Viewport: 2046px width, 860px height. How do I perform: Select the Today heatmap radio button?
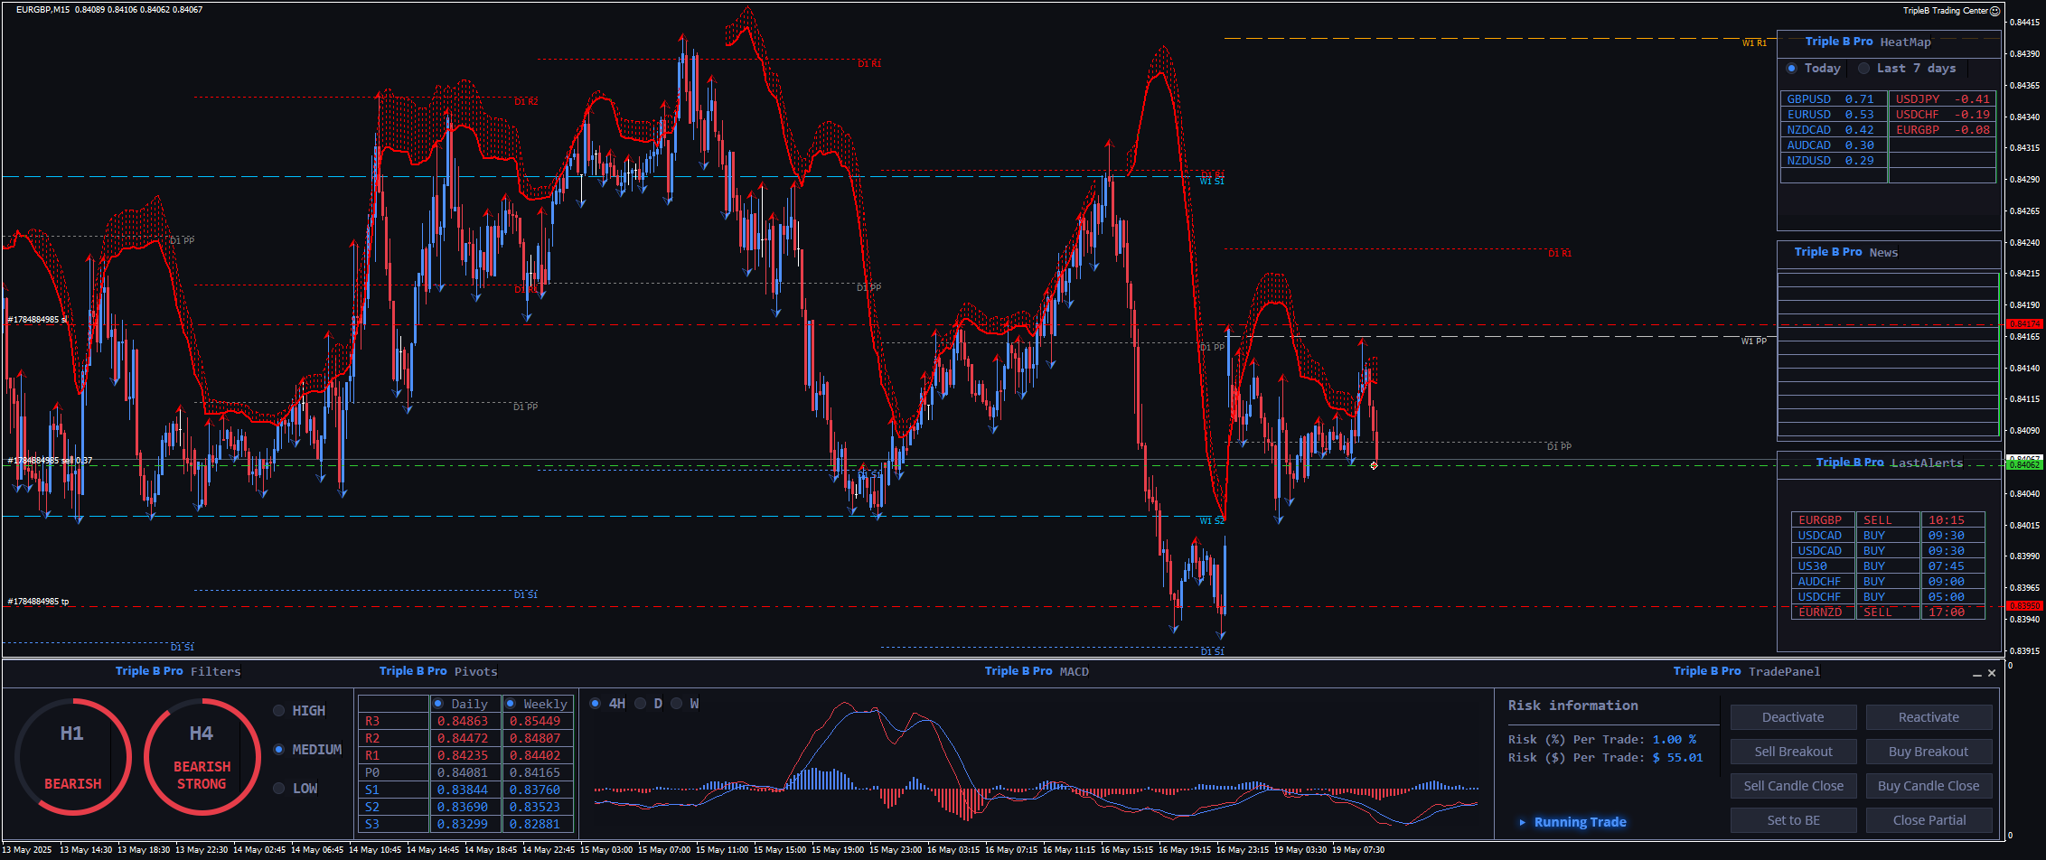(x=1791, y=69)
